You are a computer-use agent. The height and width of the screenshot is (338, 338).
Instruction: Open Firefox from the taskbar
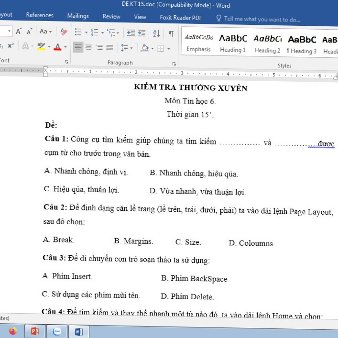pyautogui.click(x=13, y=331)
